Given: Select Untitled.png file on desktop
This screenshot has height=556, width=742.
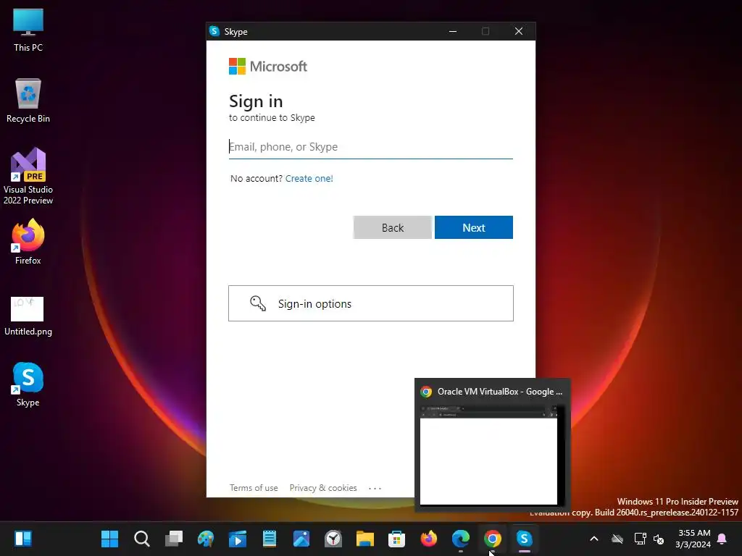Looking at the screenshot, I should [x=28, y=316].
